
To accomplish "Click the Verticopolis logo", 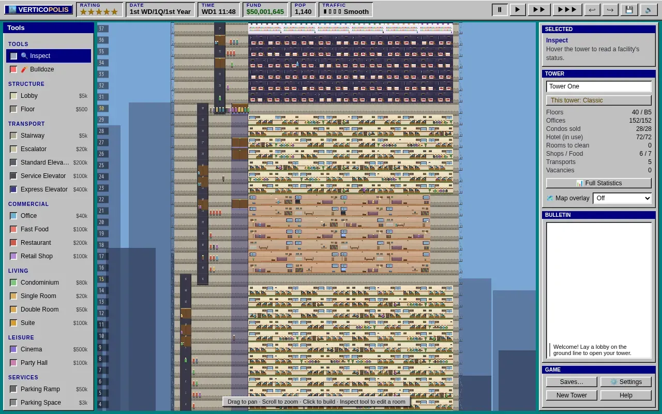I will click(x=39, y=10).
